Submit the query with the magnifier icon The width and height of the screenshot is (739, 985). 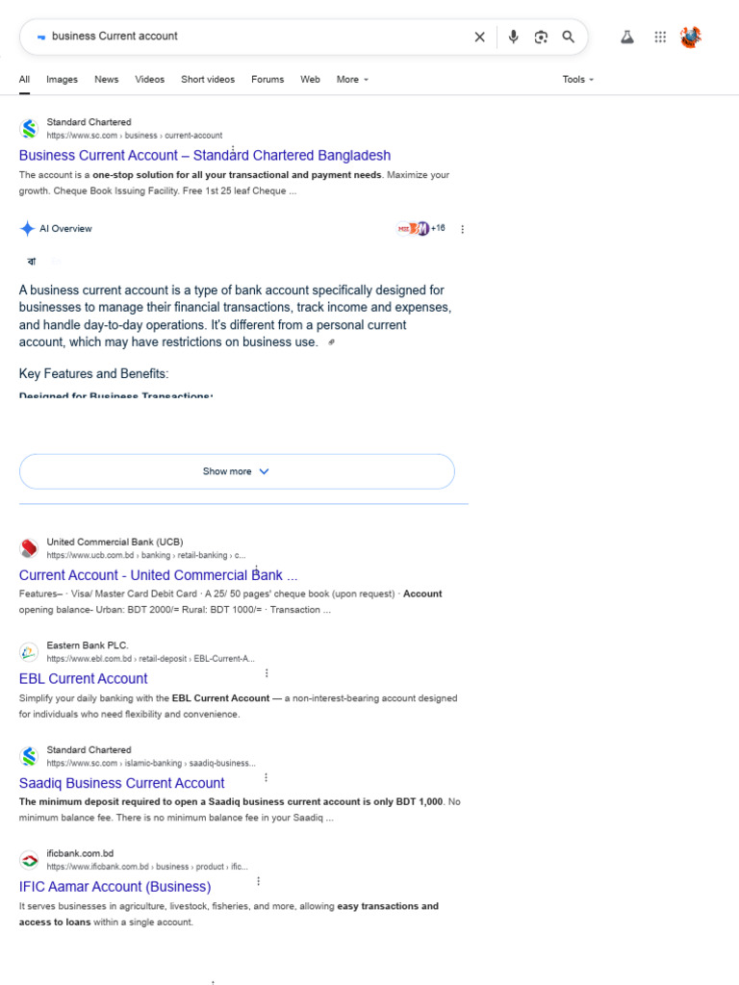pos(568,38)
